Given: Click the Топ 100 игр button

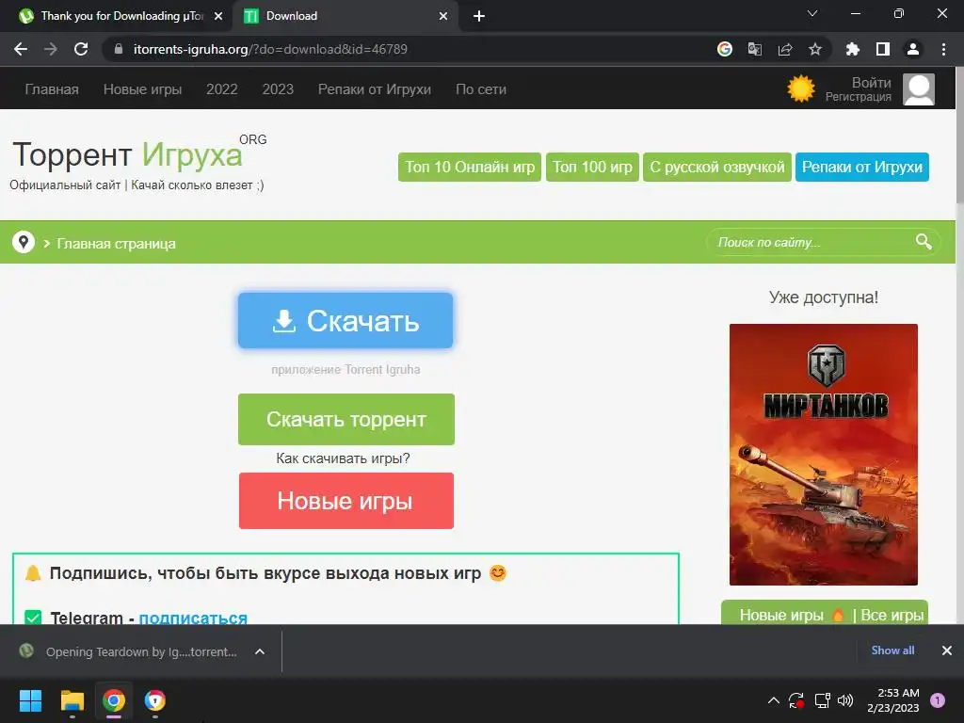Looking at the screenshot, I should [x=593, y=168].
